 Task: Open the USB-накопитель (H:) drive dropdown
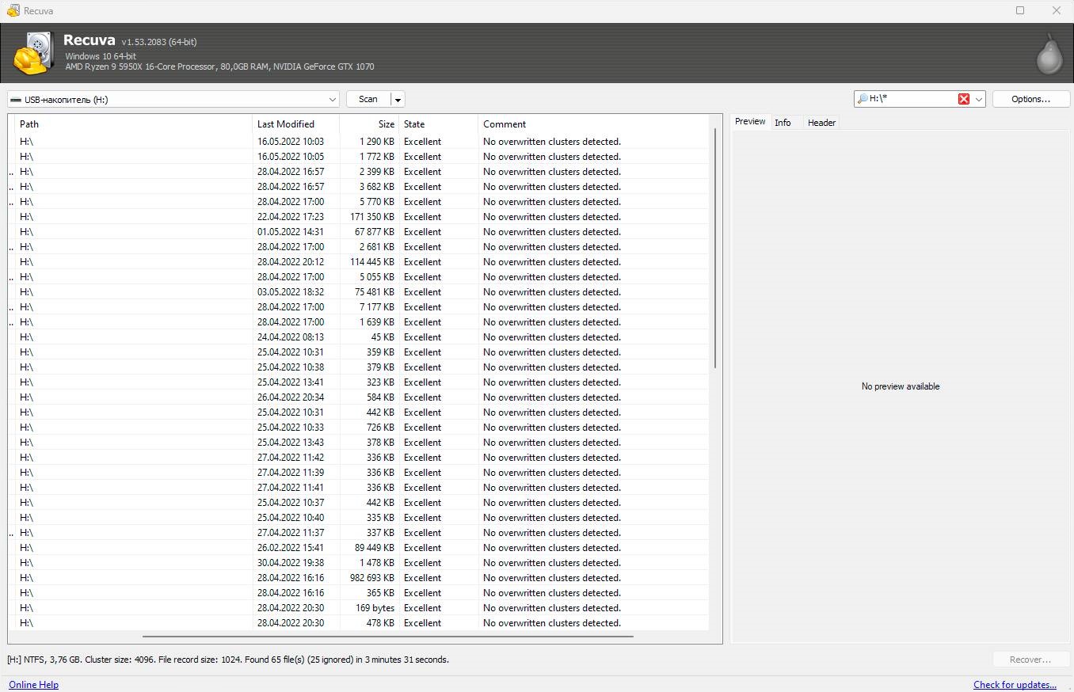(173, 99)
